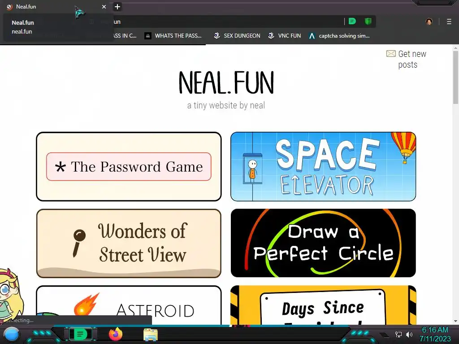The width and height of the screenshot is (459, 344).
Task: Open a new browser tab with plus button
Action: [117, 7]
